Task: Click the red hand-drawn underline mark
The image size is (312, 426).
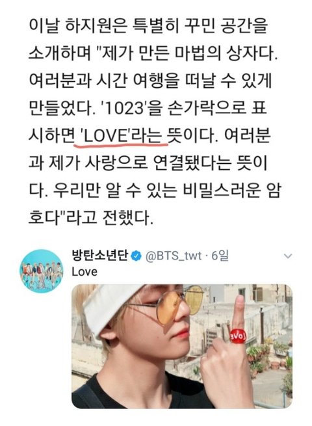Action: (121, 144)
